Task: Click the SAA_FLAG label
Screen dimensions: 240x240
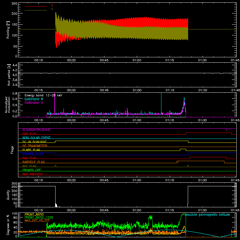Action: point(29,158)
